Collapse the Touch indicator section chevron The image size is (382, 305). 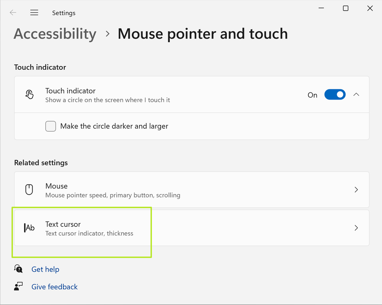point(356,94)
